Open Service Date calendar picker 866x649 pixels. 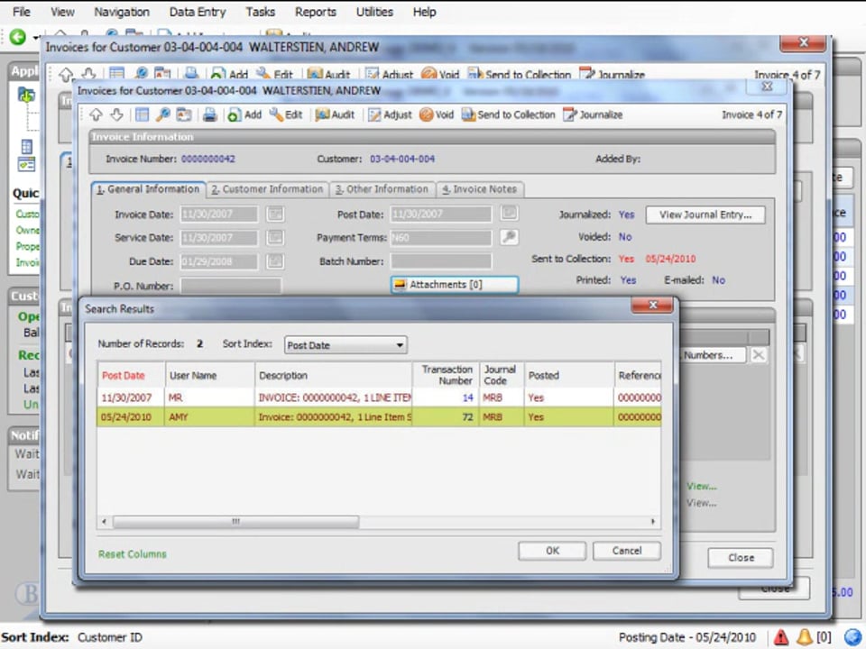pos(275,238)
